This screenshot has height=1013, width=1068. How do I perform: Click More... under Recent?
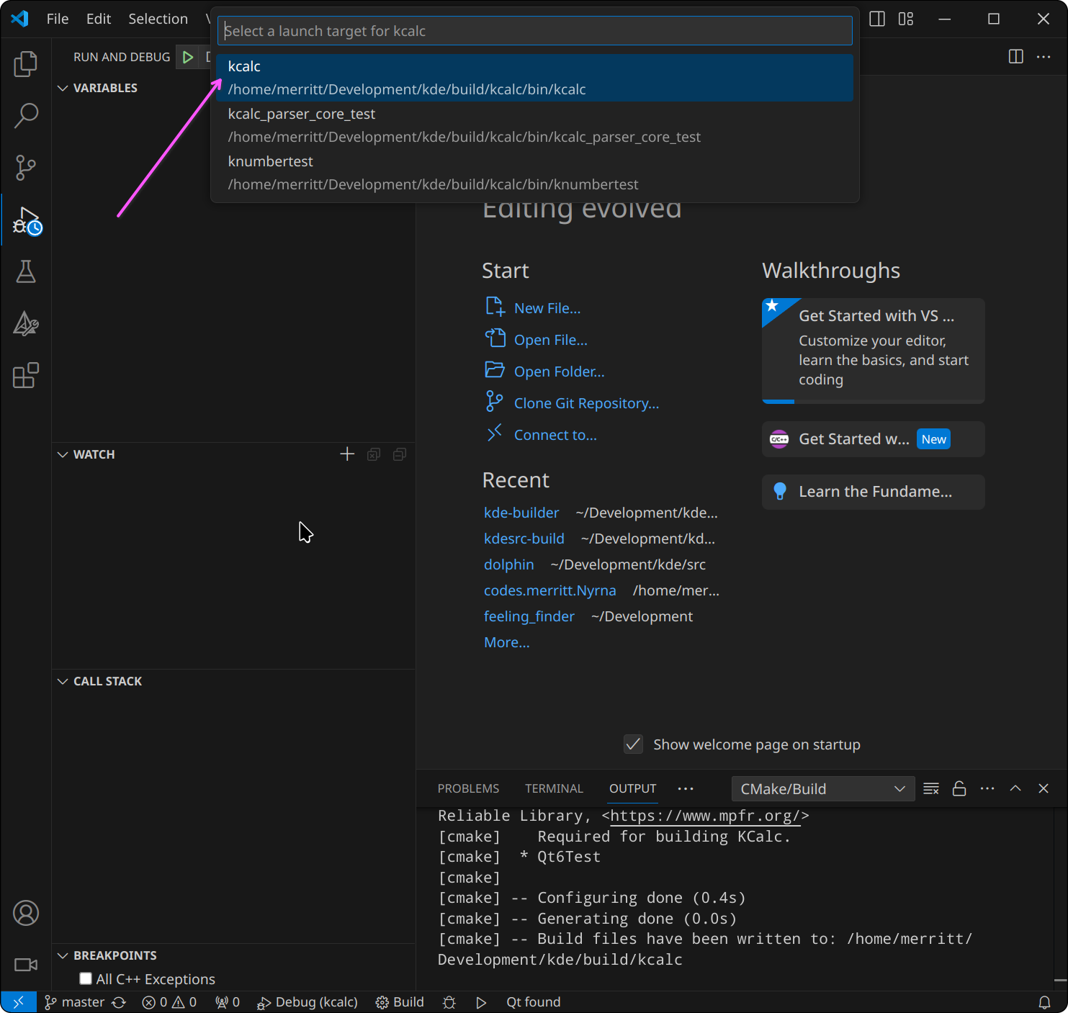pyautogui.click(x=507, y=642)
